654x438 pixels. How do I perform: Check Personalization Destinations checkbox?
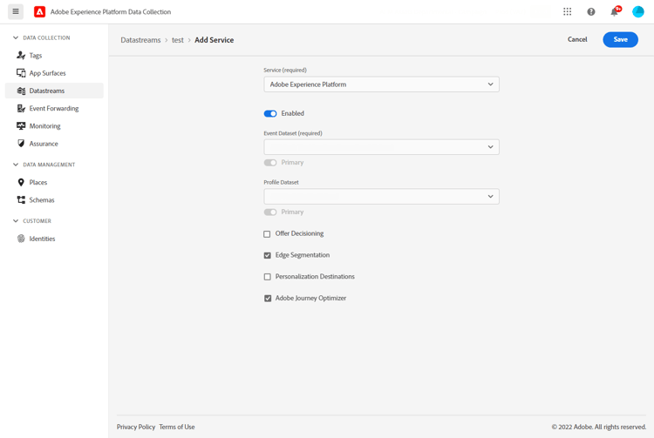coord(268,277)
